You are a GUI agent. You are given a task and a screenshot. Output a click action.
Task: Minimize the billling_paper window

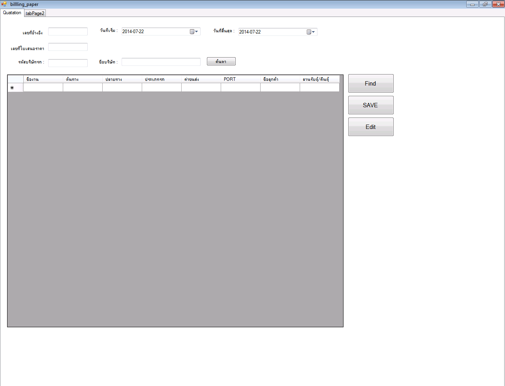click(x=472, y=4)
